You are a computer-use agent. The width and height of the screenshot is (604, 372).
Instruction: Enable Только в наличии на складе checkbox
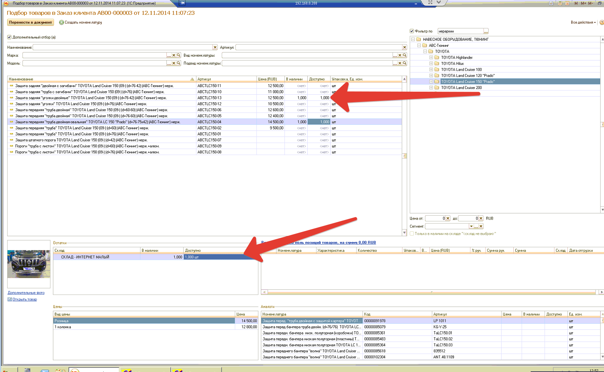(412, 234)
